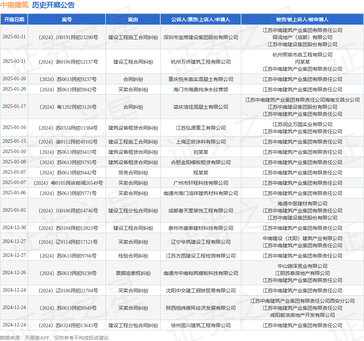Click the 公诉人/原告/上诉人/申请人 column header
The image size is (364, 341).
(x=201, y=20)
